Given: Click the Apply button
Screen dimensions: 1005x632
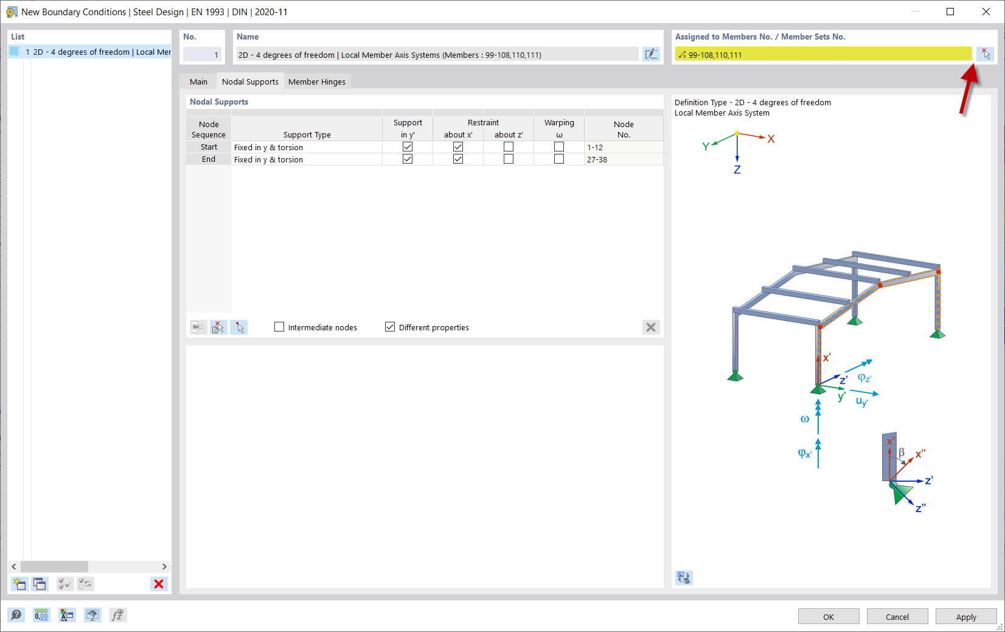Looking at the screenshot, I should (x=966, y=616).
